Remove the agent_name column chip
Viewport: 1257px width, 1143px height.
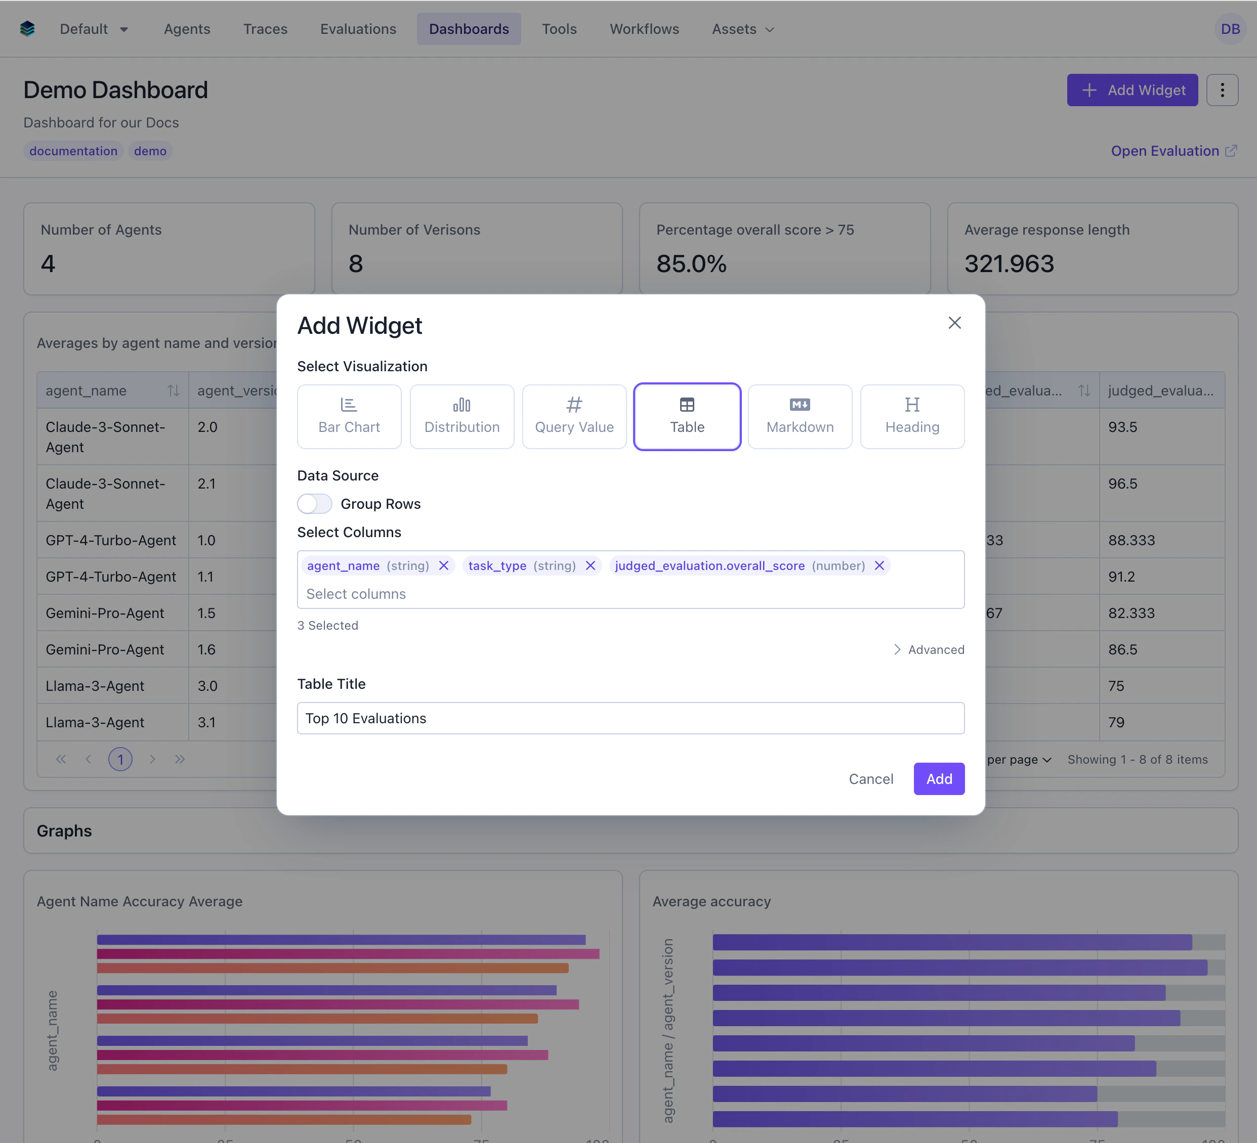(x=444, y=565)
